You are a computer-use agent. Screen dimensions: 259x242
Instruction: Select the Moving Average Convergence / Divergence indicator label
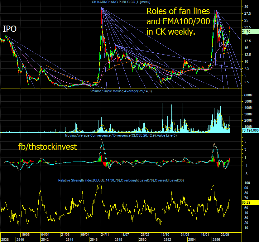(x=121, y=136)
